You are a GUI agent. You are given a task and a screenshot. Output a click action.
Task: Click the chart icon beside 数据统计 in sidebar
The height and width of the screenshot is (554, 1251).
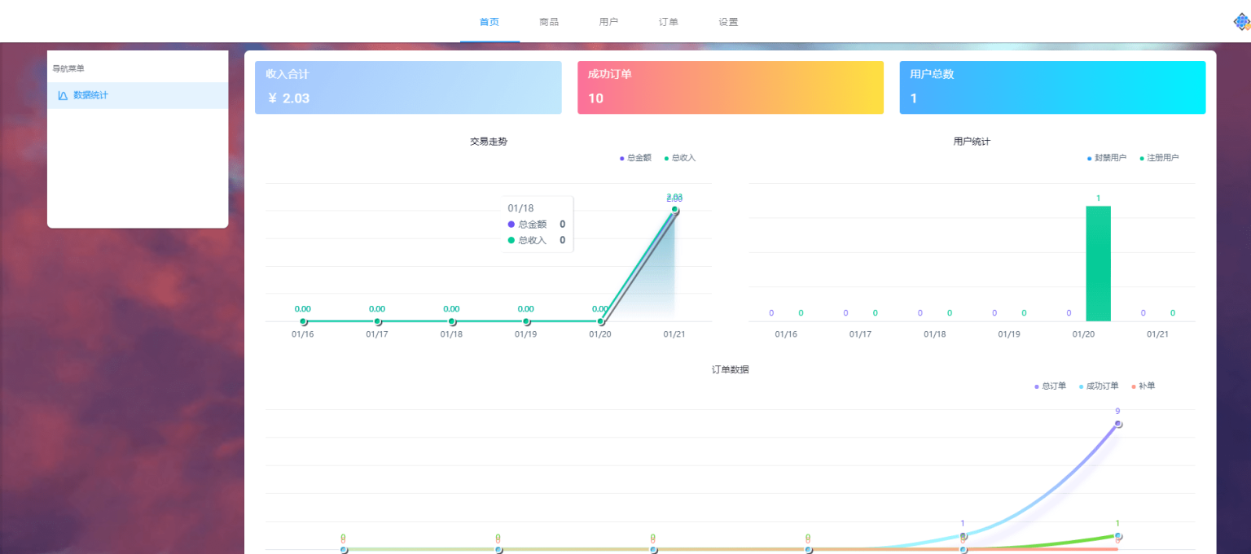(x=64, y=95)
